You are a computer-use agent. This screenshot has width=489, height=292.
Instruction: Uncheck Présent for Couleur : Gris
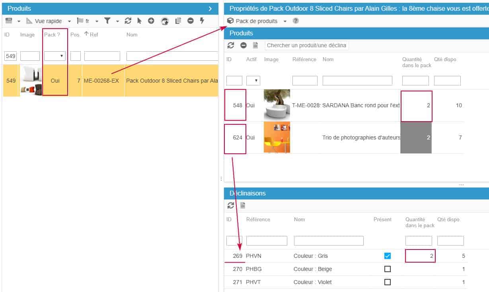[388, 256]
